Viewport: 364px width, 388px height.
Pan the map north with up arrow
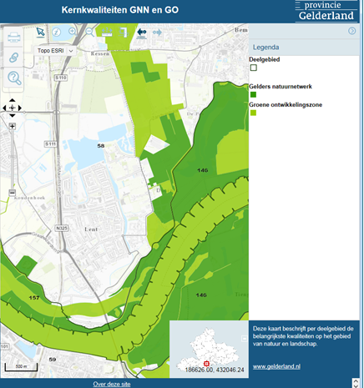(13, 100)
